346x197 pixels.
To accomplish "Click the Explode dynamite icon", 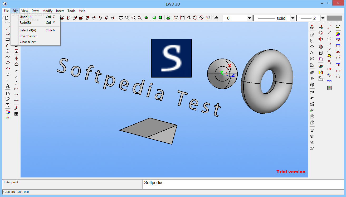I will tap(16, 108).
